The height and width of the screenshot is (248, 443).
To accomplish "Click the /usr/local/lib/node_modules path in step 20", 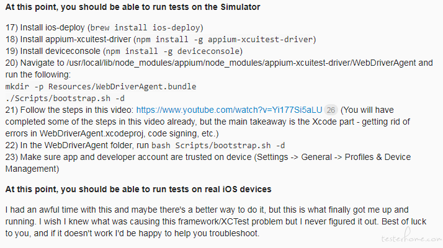I will [x=241, y=63].
